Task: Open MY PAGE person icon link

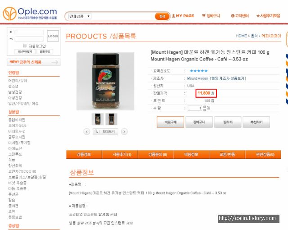Action: pos(183,16)
